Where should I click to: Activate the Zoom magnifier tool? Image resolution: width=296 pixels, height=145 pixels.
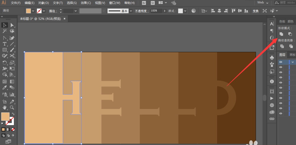click(x=12, y=107)
